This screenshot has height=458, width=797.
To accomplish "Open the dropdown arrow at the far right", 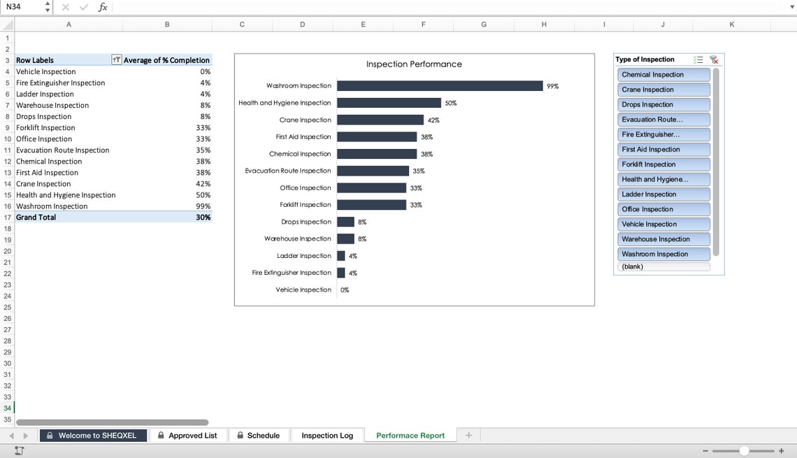I will [x=791, y=7].
